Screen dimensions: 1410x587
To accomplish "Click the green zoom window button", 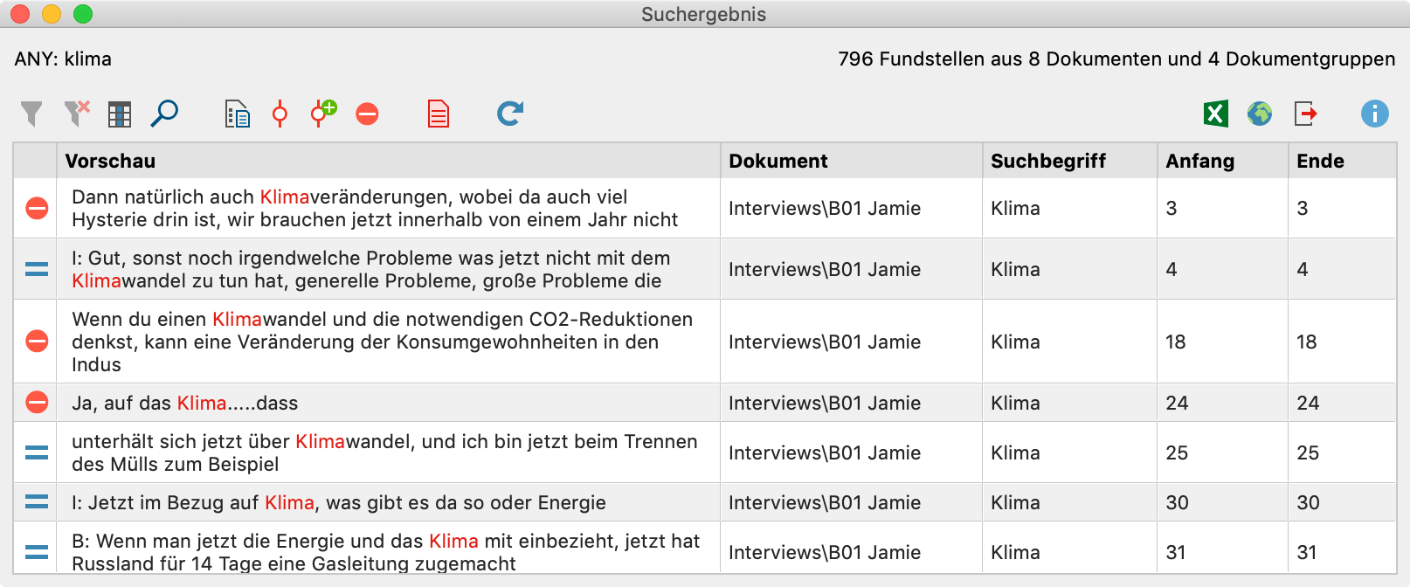I will coord(83,14).
